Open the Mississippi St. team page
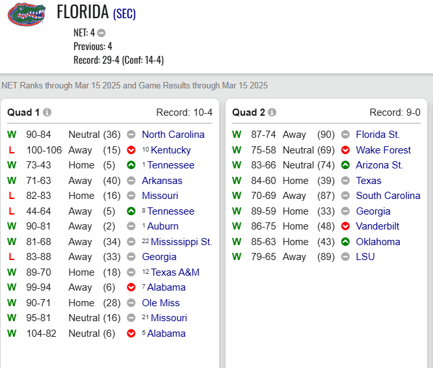Viewport: 433px width, 368px height. [x=181, y=242]
